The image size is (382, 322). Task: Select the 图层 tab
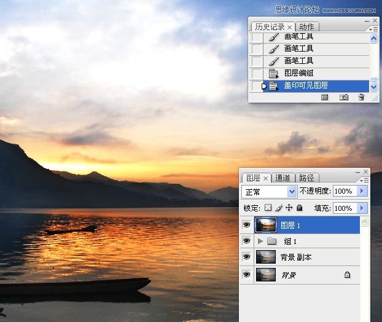pyautogui.click(x=253, y=178)
